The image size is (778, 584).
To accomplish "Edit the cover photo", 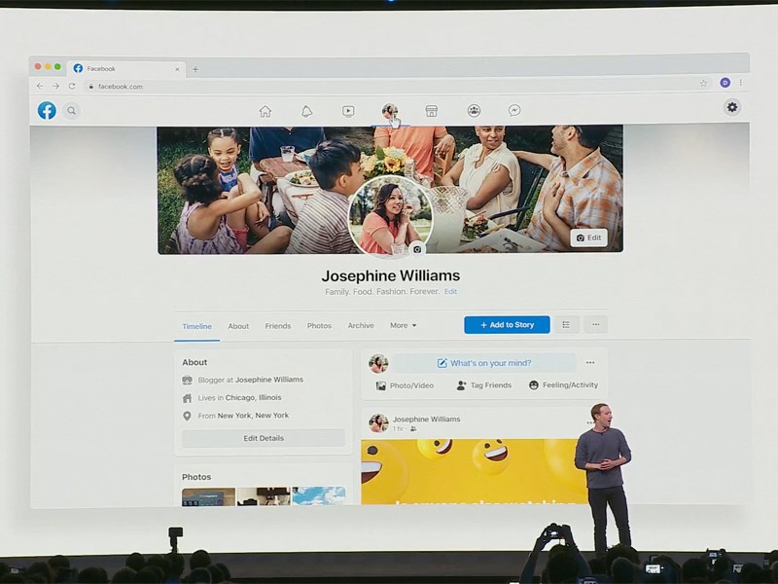I will point(588,237).
